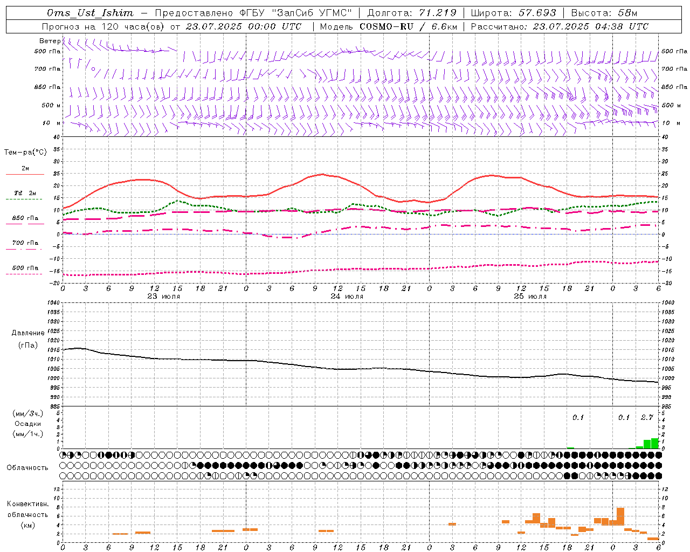Click the (мм/1ч.) precipitation unit label
The height and width of the screenshot is (552, 690).
click(x=28, y=434)
